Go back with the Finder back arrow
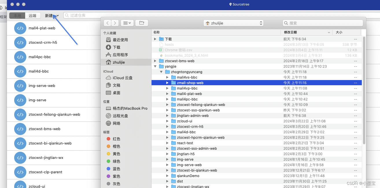The height and width of the screenshot is (188, 380). [108, 23]
